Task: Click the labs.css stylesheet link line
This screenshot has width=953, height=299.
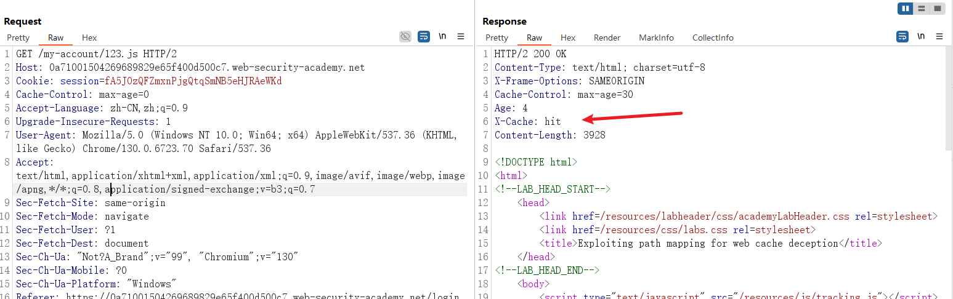Action: (678, 230)
